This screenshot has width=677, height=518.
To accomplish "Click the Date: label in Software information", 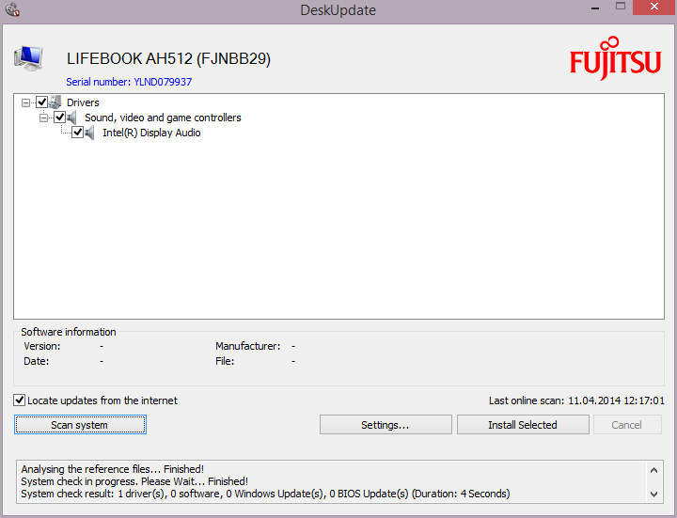I will (37, 361).
